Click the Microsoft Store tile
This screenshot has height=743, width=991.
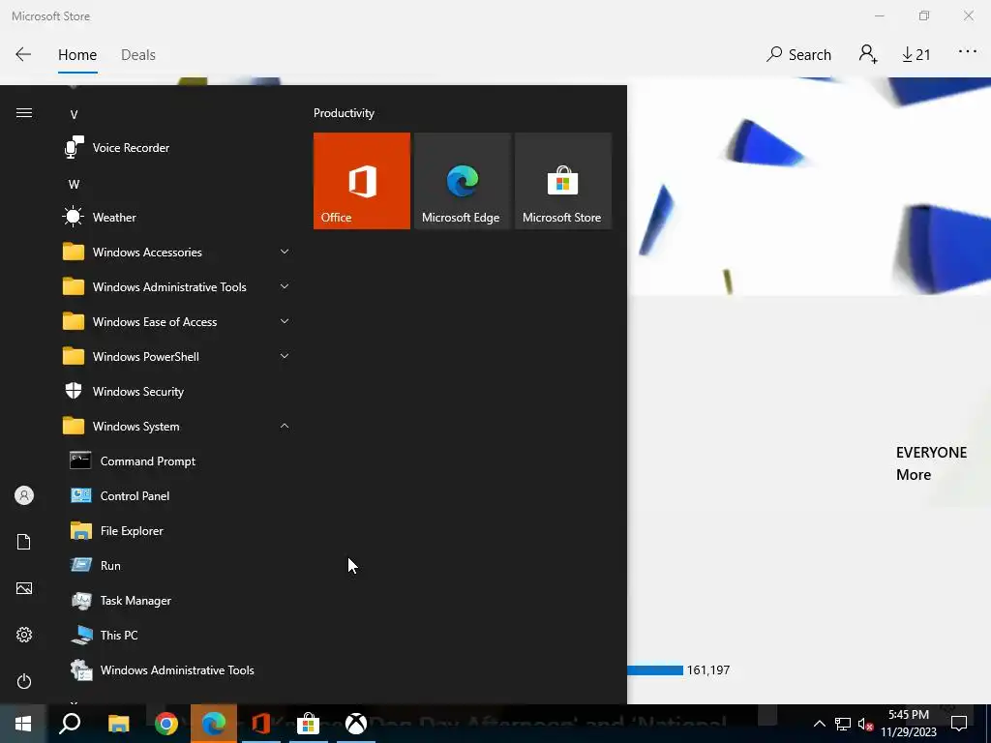(563, 181)
